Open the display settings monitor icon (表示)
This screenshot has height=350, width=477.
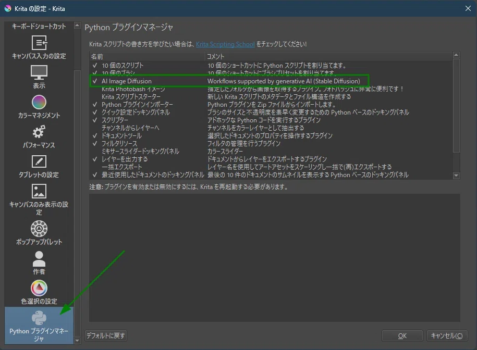tap(39, 72)
